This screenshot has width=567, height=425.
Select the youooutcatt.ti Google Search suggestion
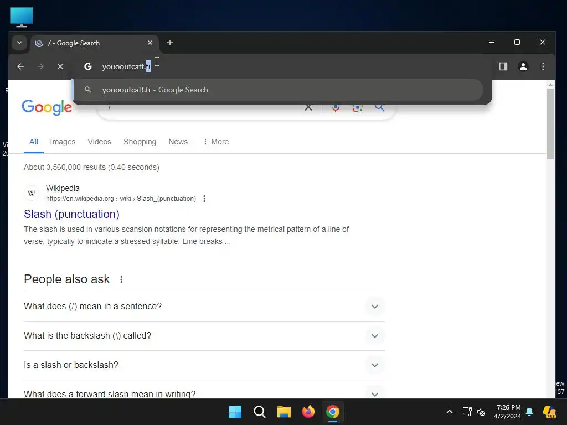point(278,90)
